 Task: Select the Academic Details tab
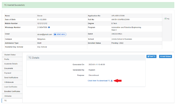coord(11,64)
